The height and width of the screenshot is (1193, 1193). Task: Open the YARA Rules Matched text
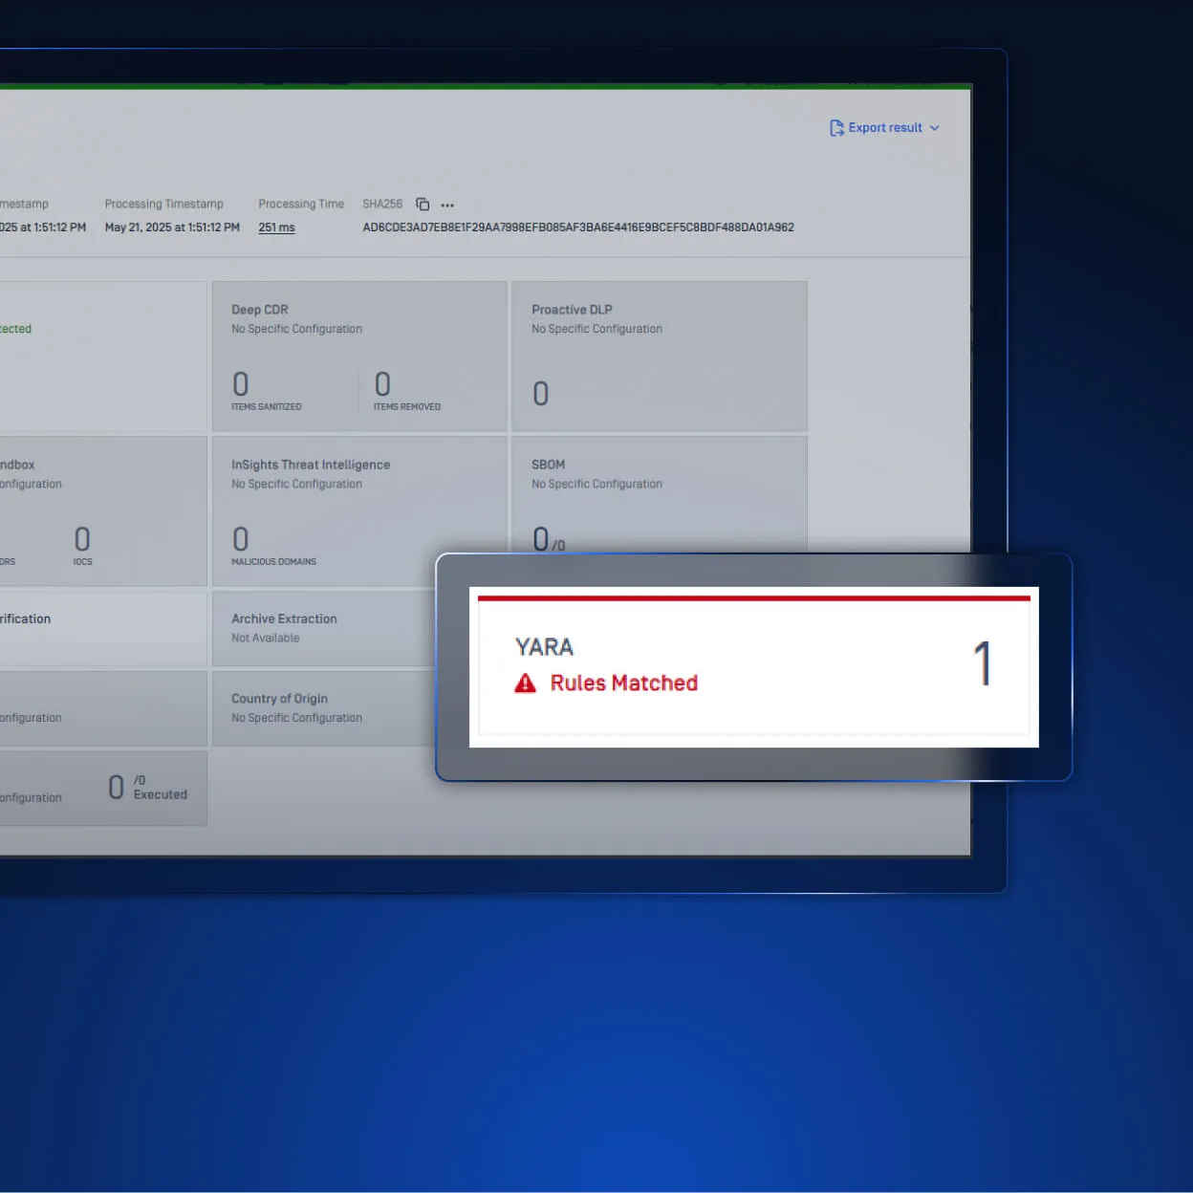(623, 683)
